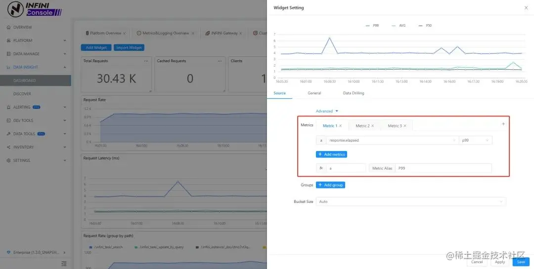Click the Save button
534x269 pixels.
(521, 262)
